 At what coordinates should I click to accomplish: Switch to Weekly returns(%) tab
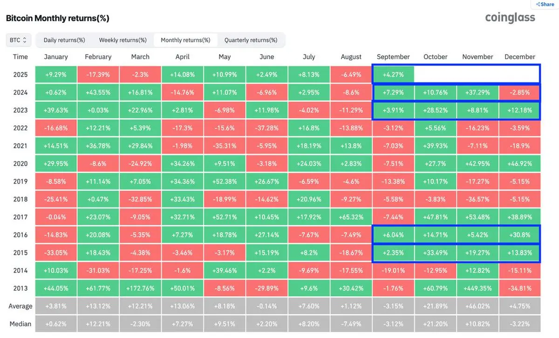coord(123,40)
